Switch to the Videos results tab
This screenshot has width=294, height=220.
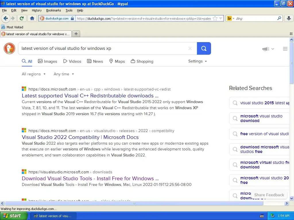click(72, 61)
